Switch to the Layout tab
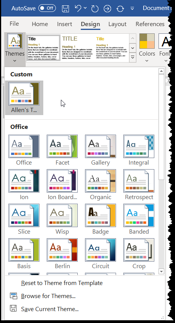This screenshot has height=323, width=175. pyautogui.click(x=118, y=24)
